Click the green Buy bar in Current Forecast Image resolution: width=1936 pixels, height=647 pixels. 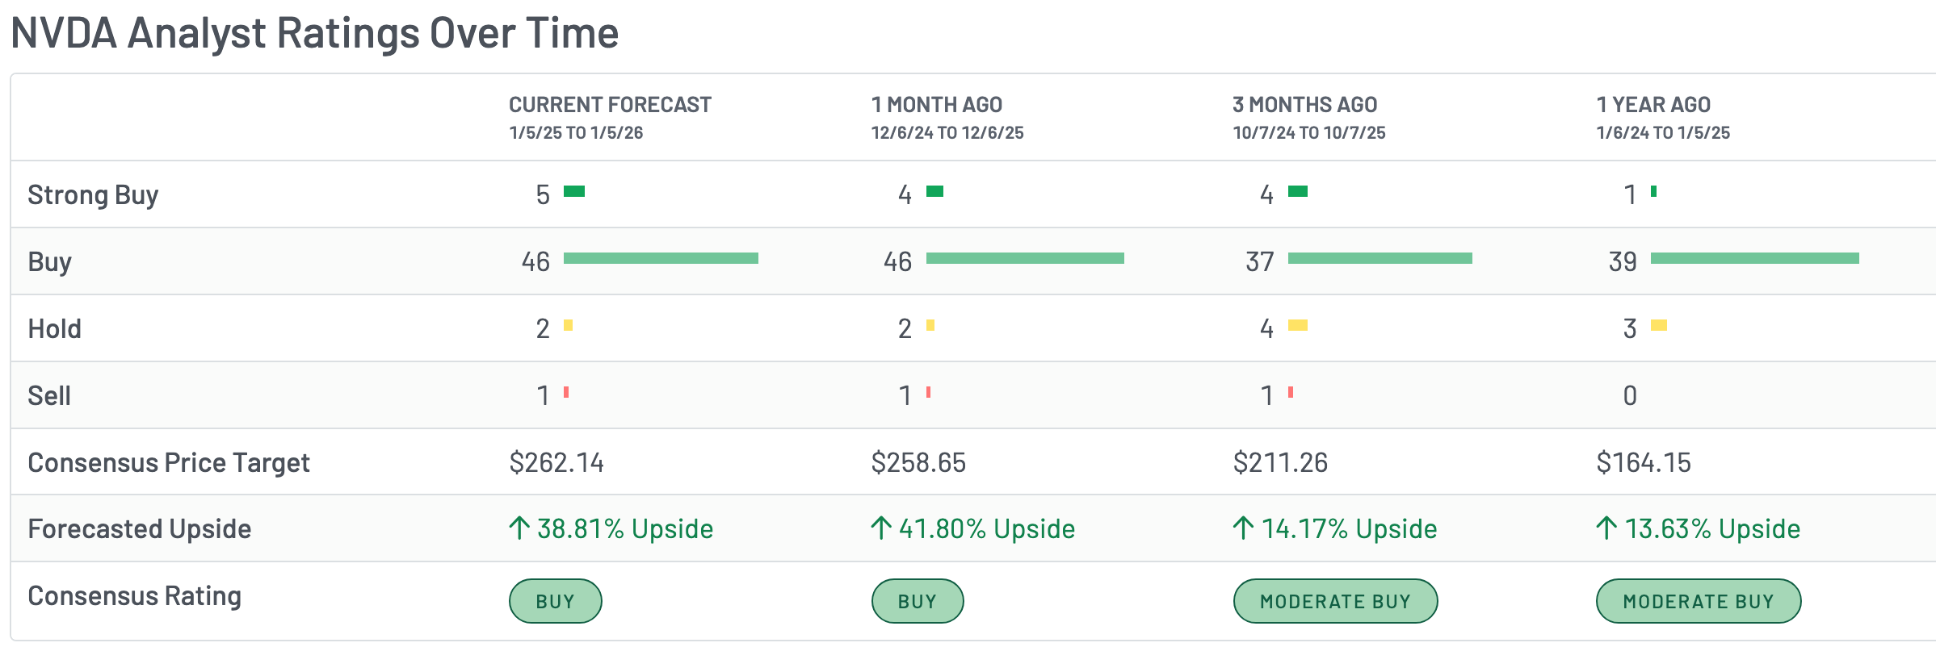661,258
